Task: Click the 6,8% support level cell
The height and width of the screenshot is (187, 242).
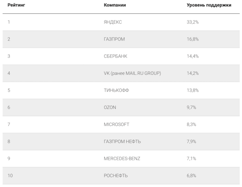Action: tap(191, 176)
